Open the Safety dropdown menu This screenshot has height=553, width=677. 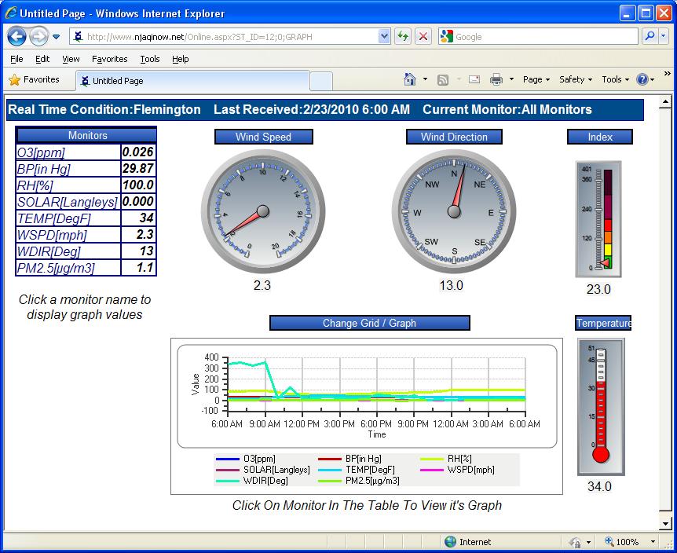[x=574, y=79]
